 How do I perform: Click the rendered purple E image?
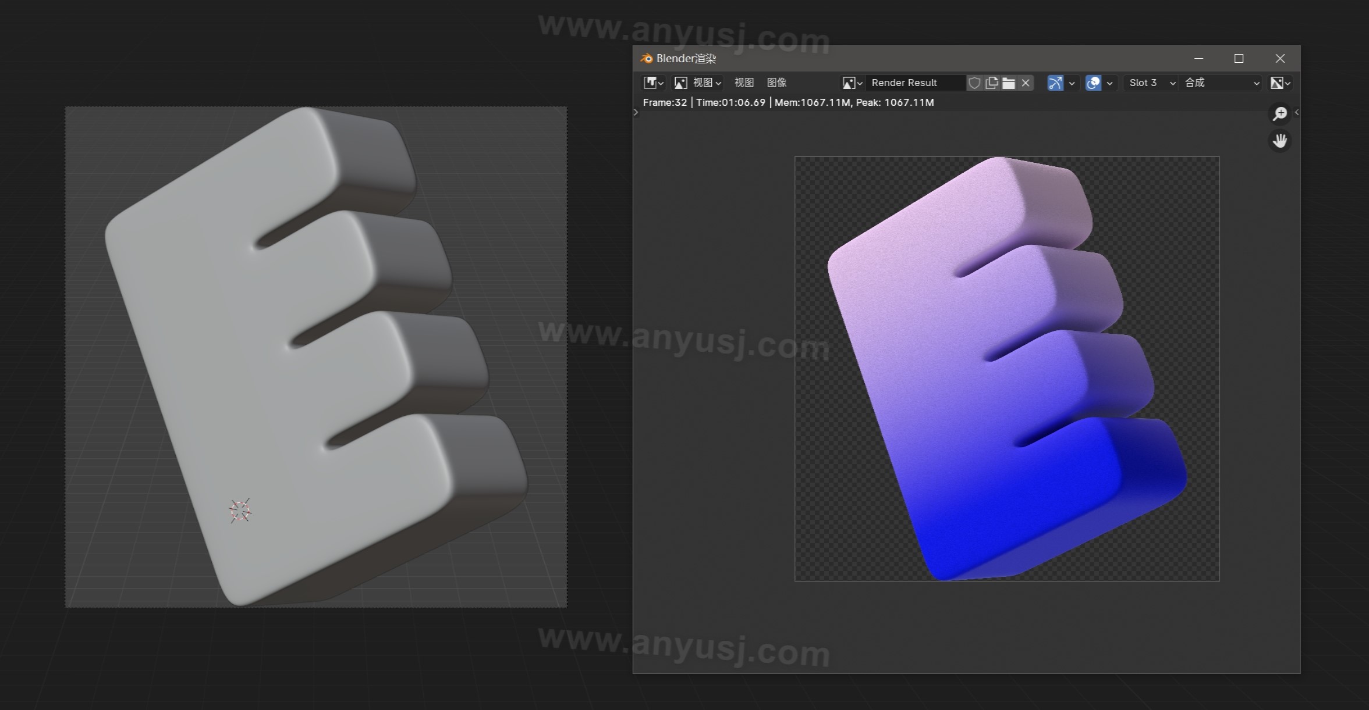pos(1007,369)
